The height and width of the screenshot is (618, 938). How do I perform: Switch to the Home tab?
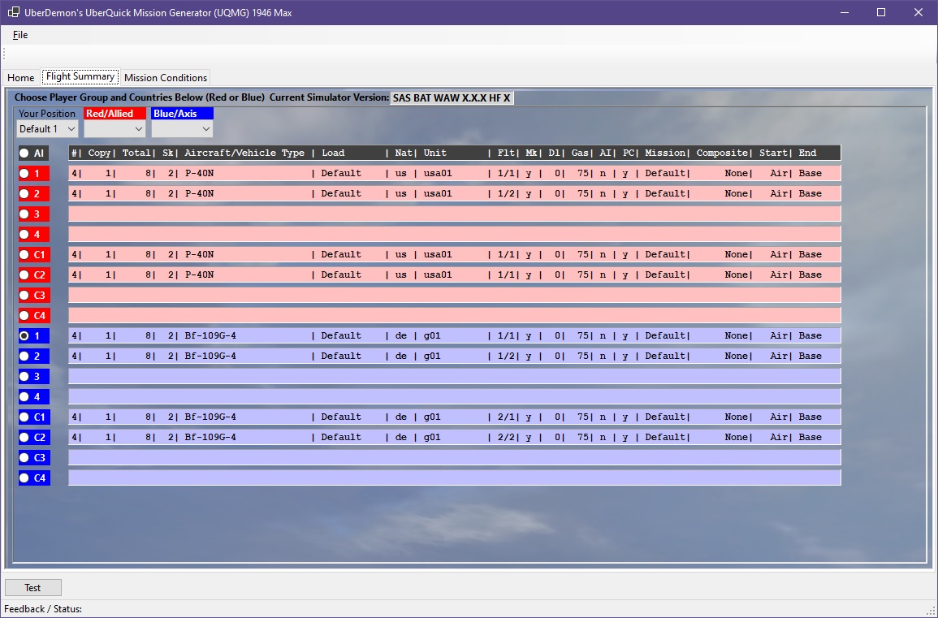21,78
